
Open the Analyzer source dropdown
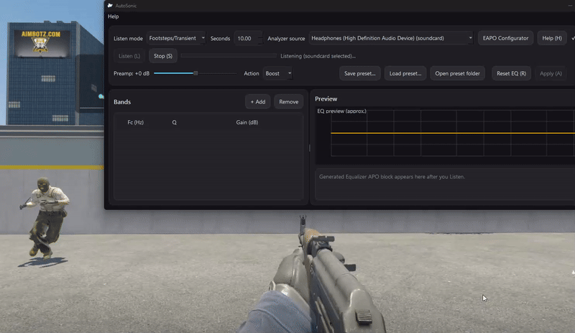click(x=392, y=38)
